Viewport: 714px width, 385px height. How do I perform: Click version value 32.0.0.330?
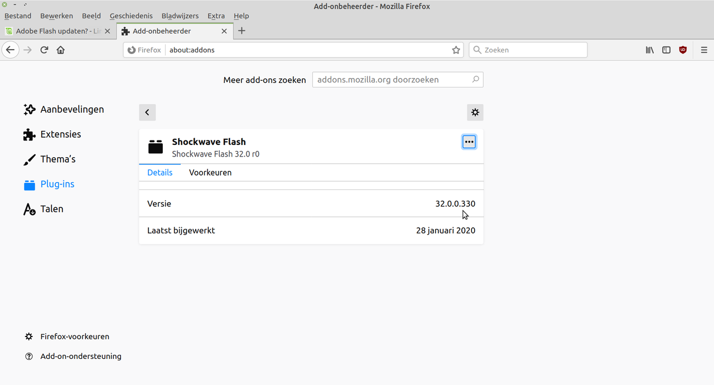pyautogui.click(x=455, y=204)
